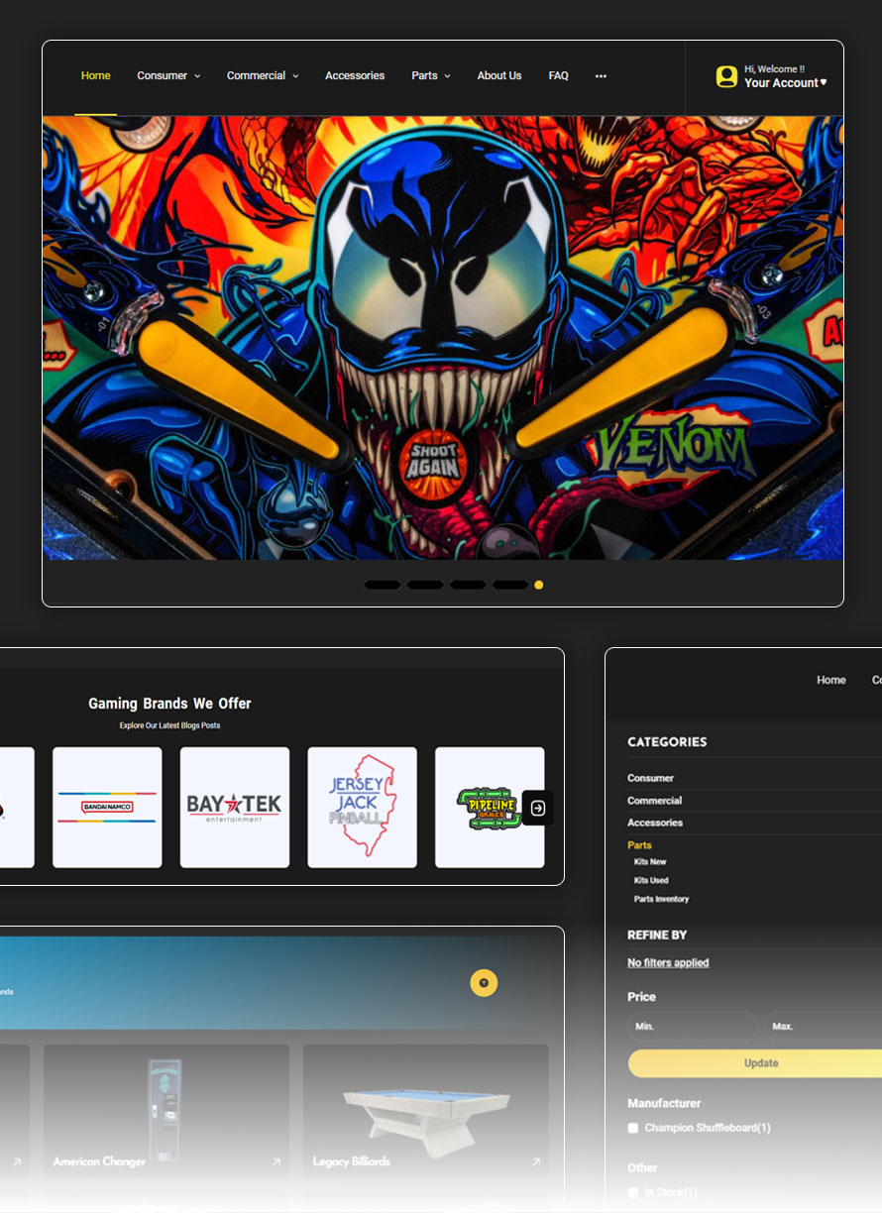Select the Consumer category in sidebar
Image resolution: width=882 pixels, height=1213 pixels.
650,778
